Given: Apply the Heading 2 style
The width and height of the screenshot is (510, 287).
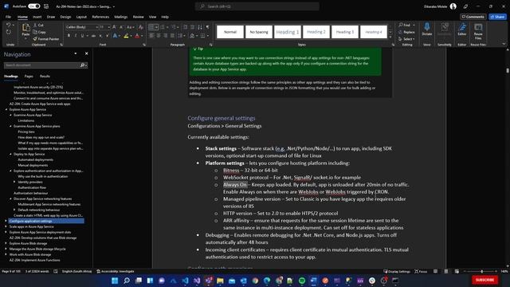Looking at the screenshot, I should tap(316, 32).
